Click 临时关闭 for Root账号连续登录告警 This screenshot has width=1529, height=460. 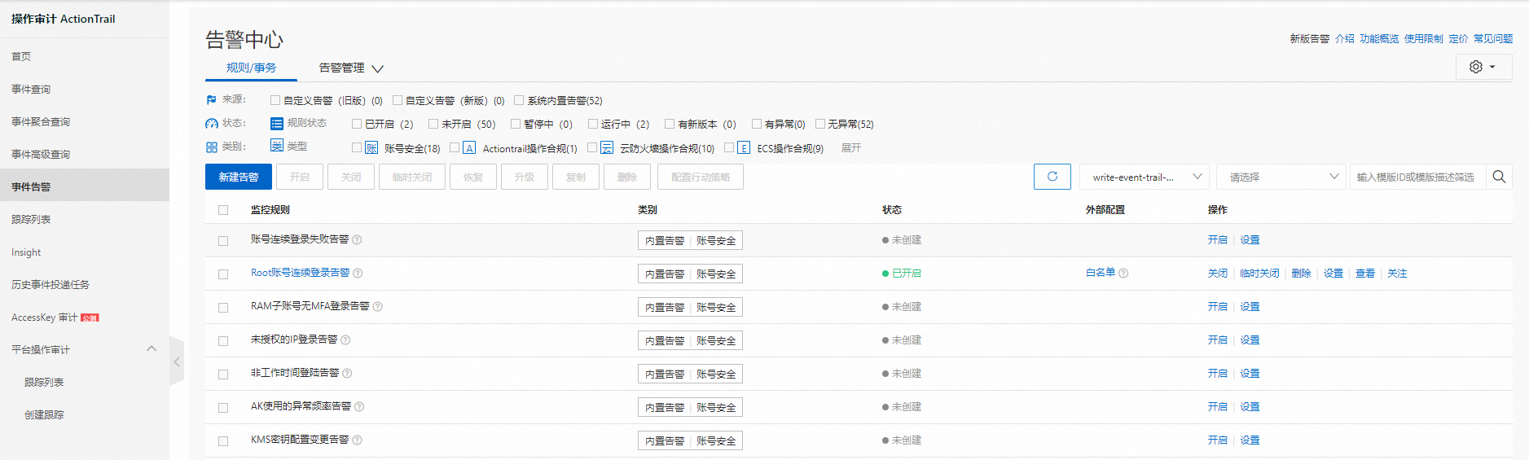tap(1259, 273)
